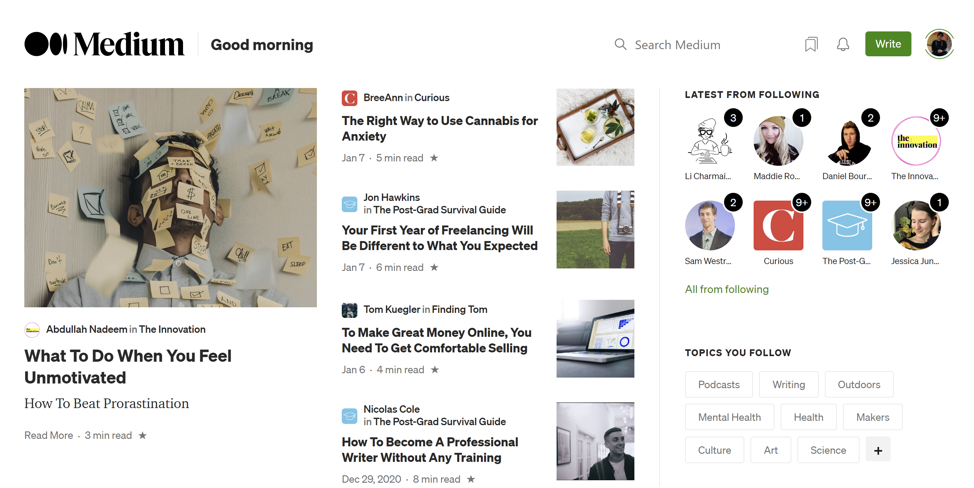Select the Podcasts topic chip
This screenshot has height=488, width=974.
tap(719, 384)
